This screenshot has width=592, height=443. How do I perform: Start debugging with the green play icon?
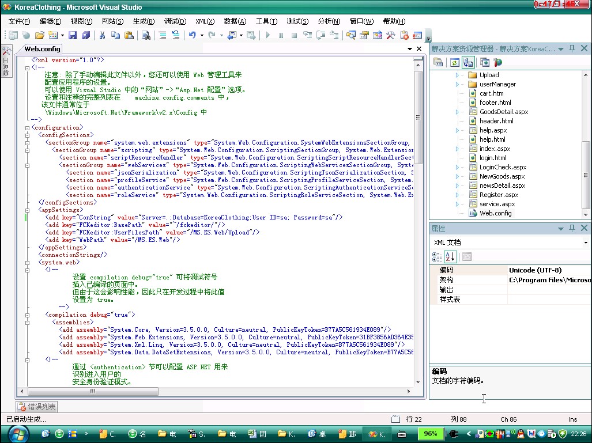[x=267, y=36]
